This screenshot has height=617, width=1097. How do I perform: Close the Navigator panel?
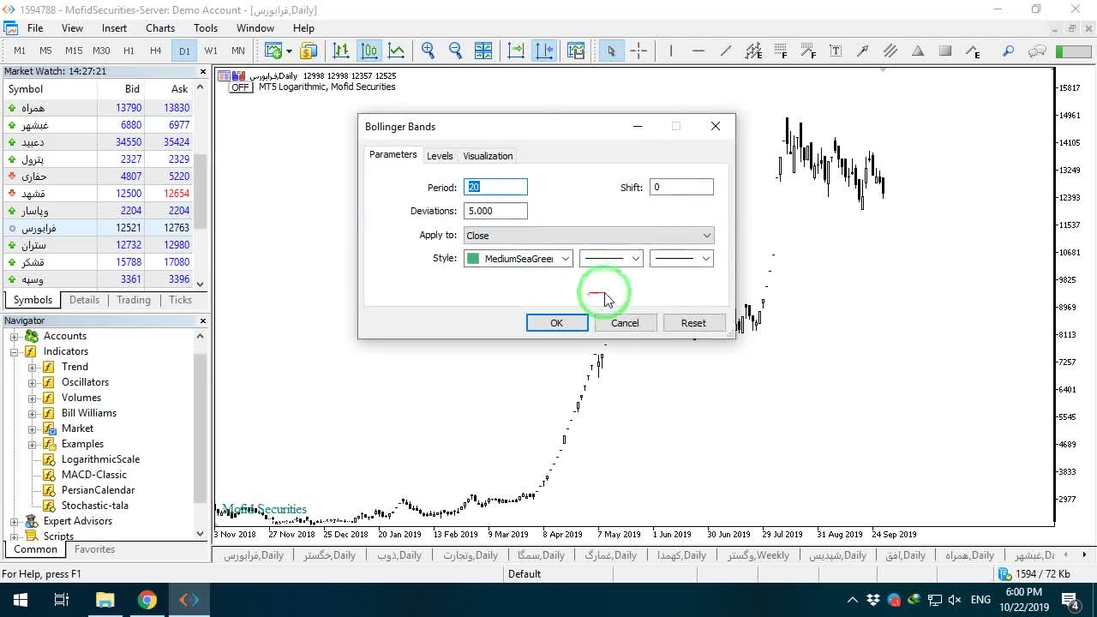coord(203,320)
